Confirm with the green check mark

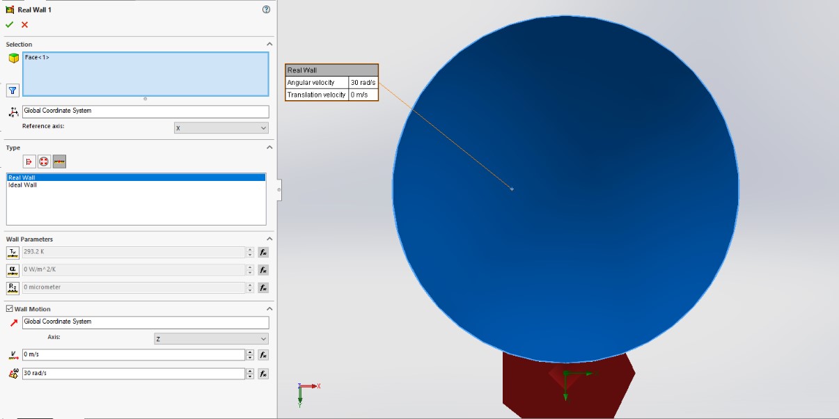click(x=9, y=24)
